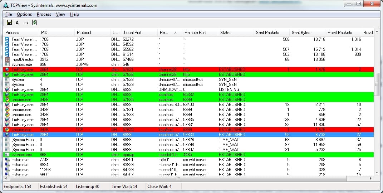Open the Options menu
The width and height of the screenshot is (383, 193).
click(x=24, y=14)
